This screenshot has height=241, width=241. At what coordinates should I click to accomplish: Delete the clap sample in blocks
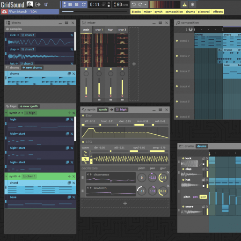tap(72, 50)
